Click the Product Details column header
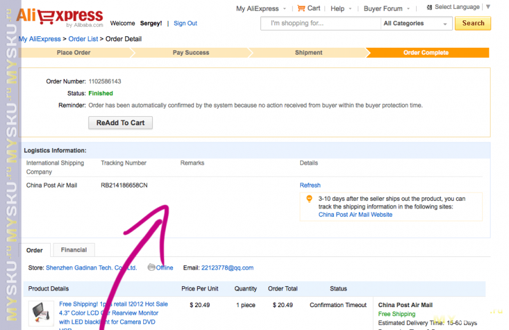509x330 pixels. [x=48, y=289]
